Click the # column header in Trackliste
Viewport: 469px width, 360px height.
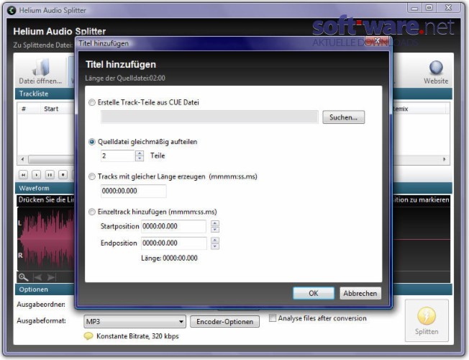click(24, 109)
